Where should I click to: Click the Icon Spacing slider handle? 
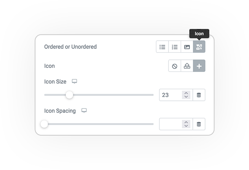pyautogui.click(x=44, y=124)
